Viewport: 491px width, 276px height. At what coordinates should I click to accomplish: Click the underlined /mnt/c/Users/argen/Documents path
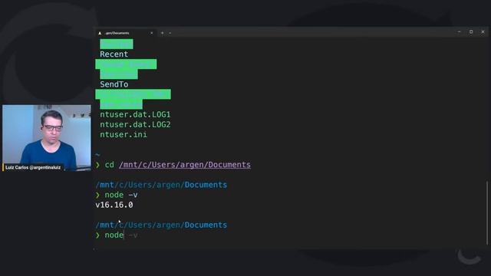(x=185, y=165)
